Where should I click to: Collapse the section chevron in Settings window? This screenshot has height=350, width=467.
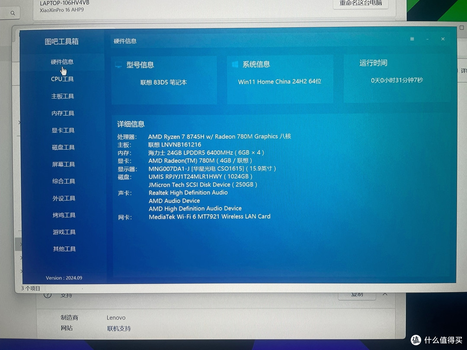coord(385,294)
